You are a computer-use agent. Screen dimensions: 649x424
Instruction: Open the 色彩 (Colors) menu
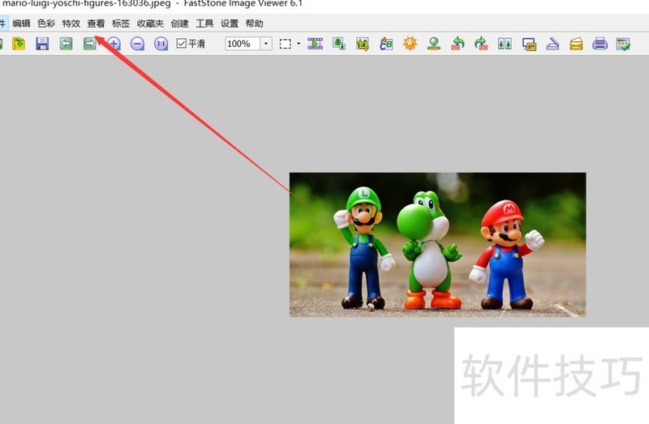coord(46,24)
